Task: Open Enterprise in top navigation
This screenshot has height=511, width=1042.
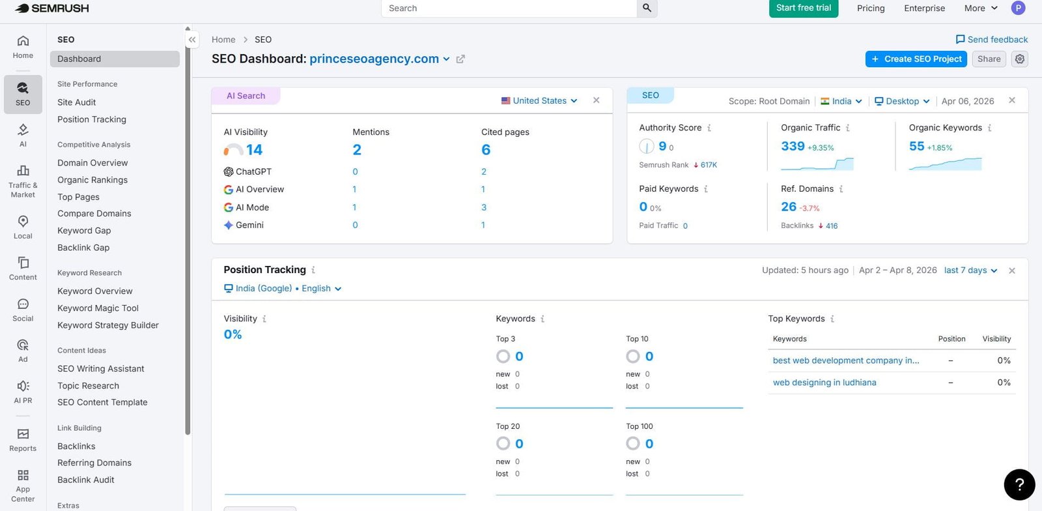Action: click(924, 8)
